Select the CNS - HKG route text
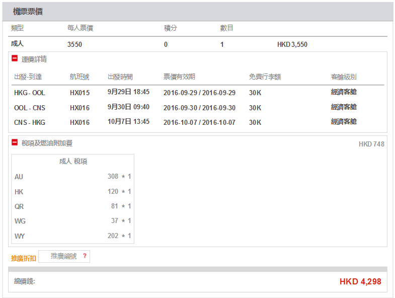Screen dimensions: 395x298 coord(30,122)
